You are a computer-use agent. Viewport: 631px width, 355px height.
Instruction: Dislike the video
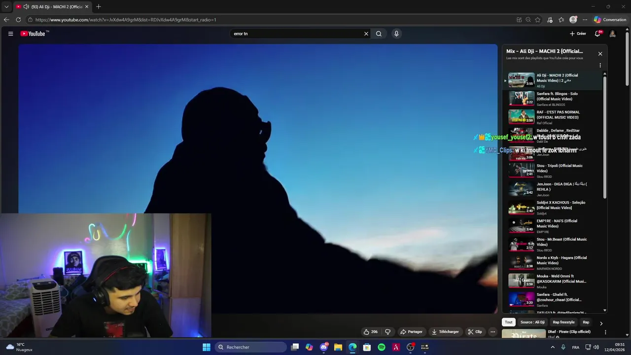point(387,332)
